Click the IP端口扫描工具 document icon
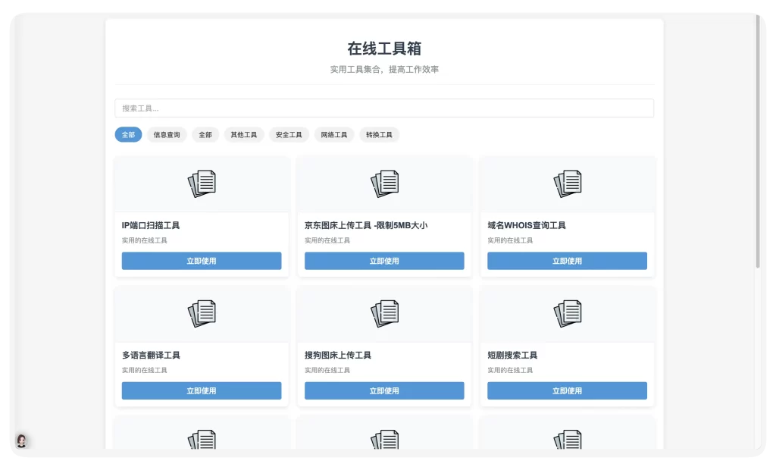 pyautogui.click(x=202, y=183)
